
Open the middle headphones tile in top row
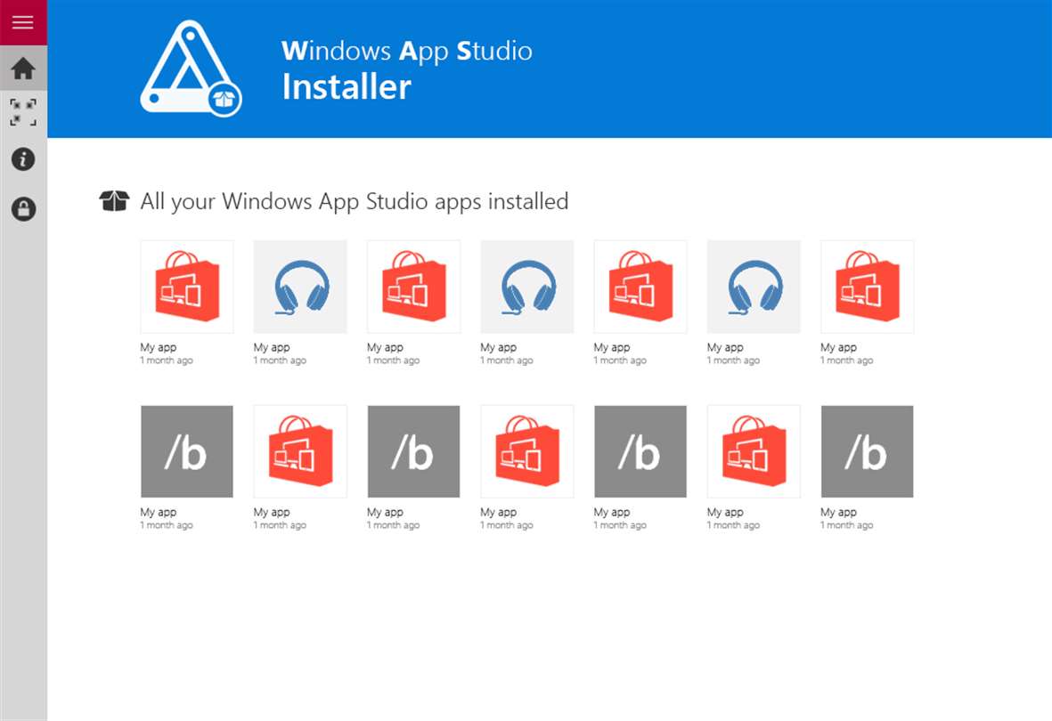[527, 287]
